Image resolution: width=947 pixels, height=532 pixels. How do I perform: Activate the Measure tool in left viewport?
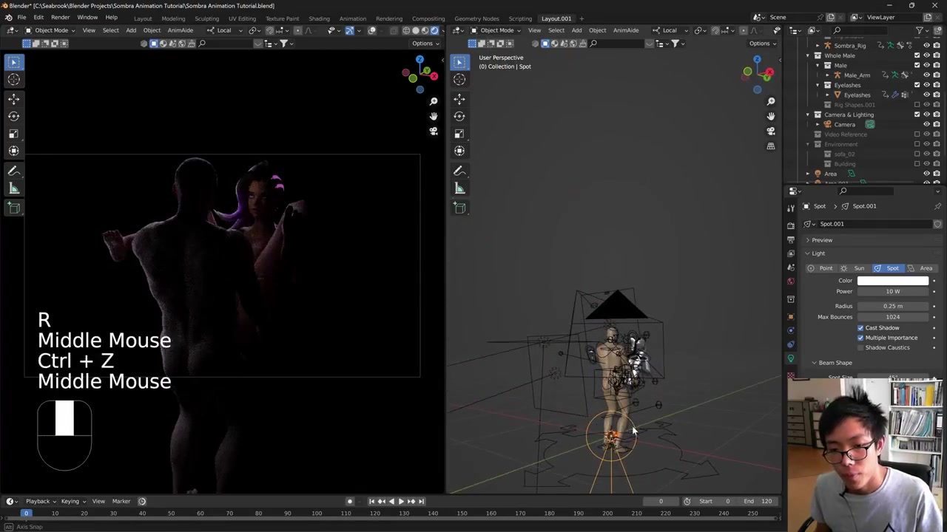(14, 188)
